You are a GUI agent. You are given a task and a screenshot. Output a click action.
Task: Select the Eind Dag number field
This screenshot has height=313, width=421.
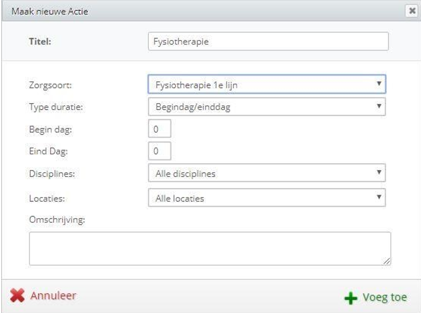160,151
